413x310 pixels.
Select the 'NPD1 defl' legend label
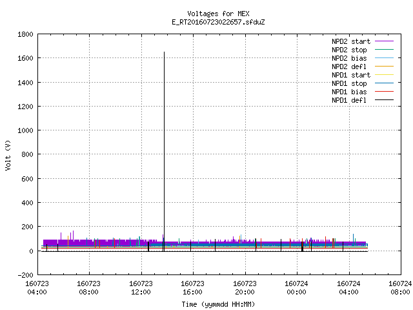coord(349,100)
